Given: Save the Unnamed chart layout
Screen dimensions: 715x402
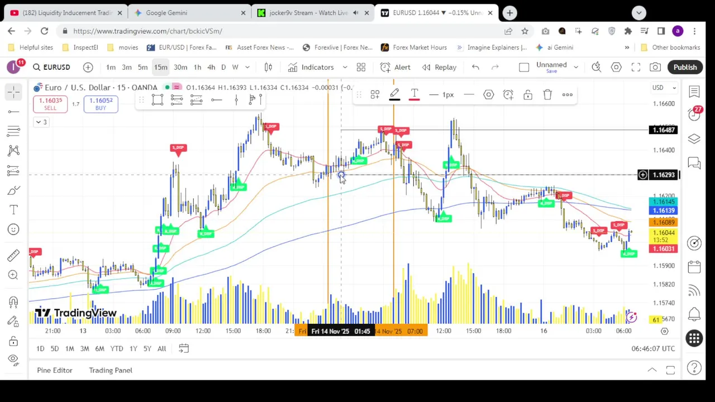Looking at the screenshot, I should (551, 67).
